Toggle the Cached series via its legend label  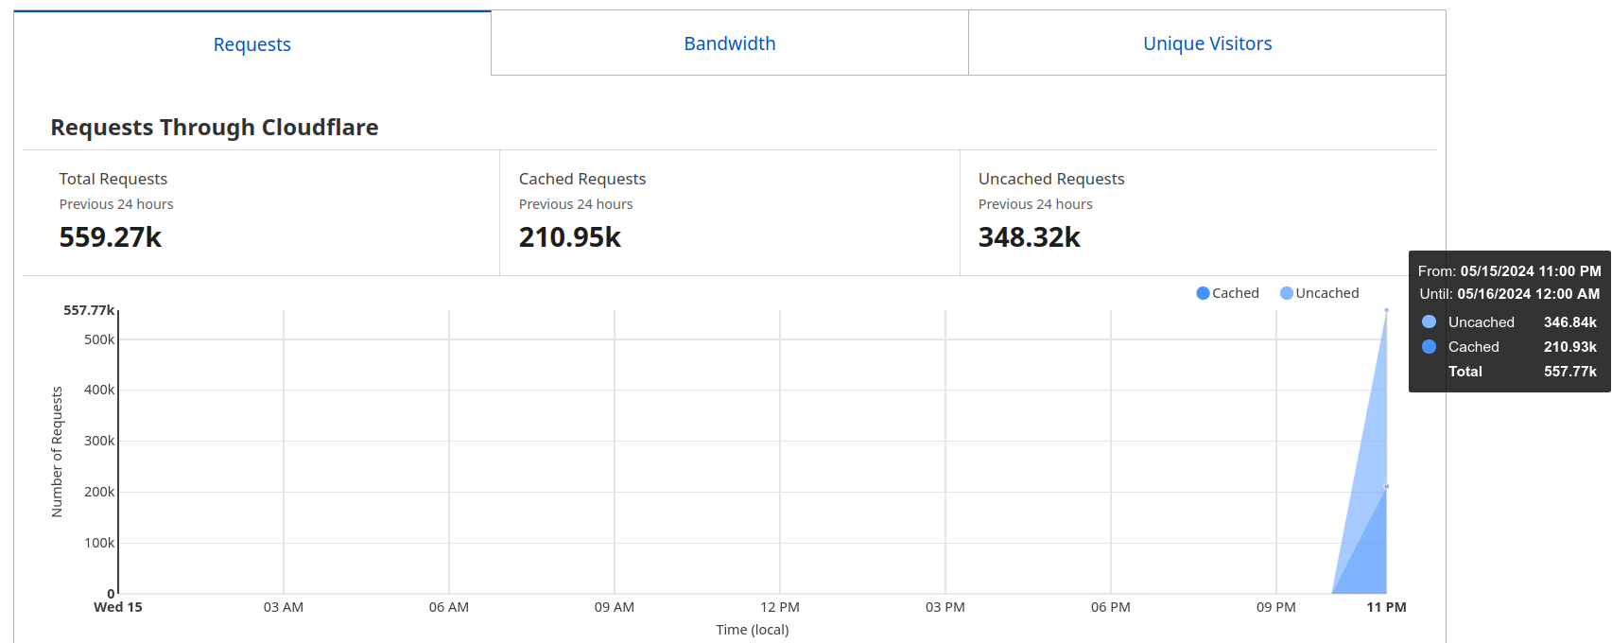pyautogui.click(x=1235, y=293)
